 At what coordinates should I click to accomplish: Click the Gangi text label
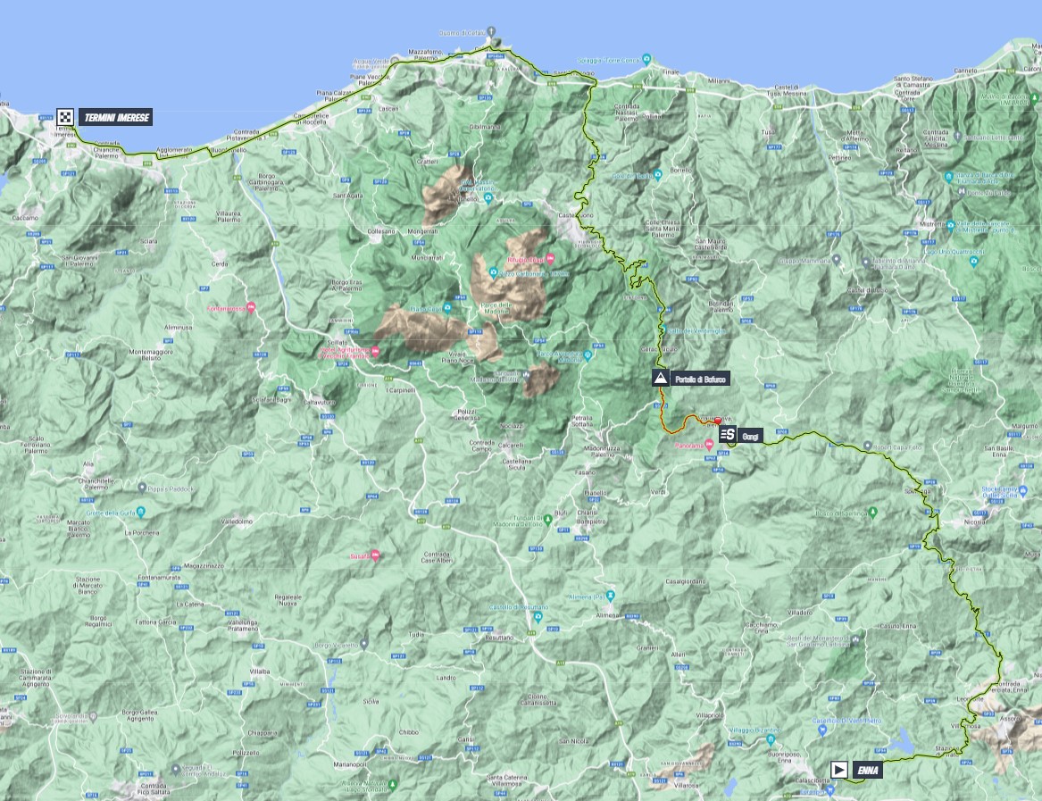tap(749, 435)
